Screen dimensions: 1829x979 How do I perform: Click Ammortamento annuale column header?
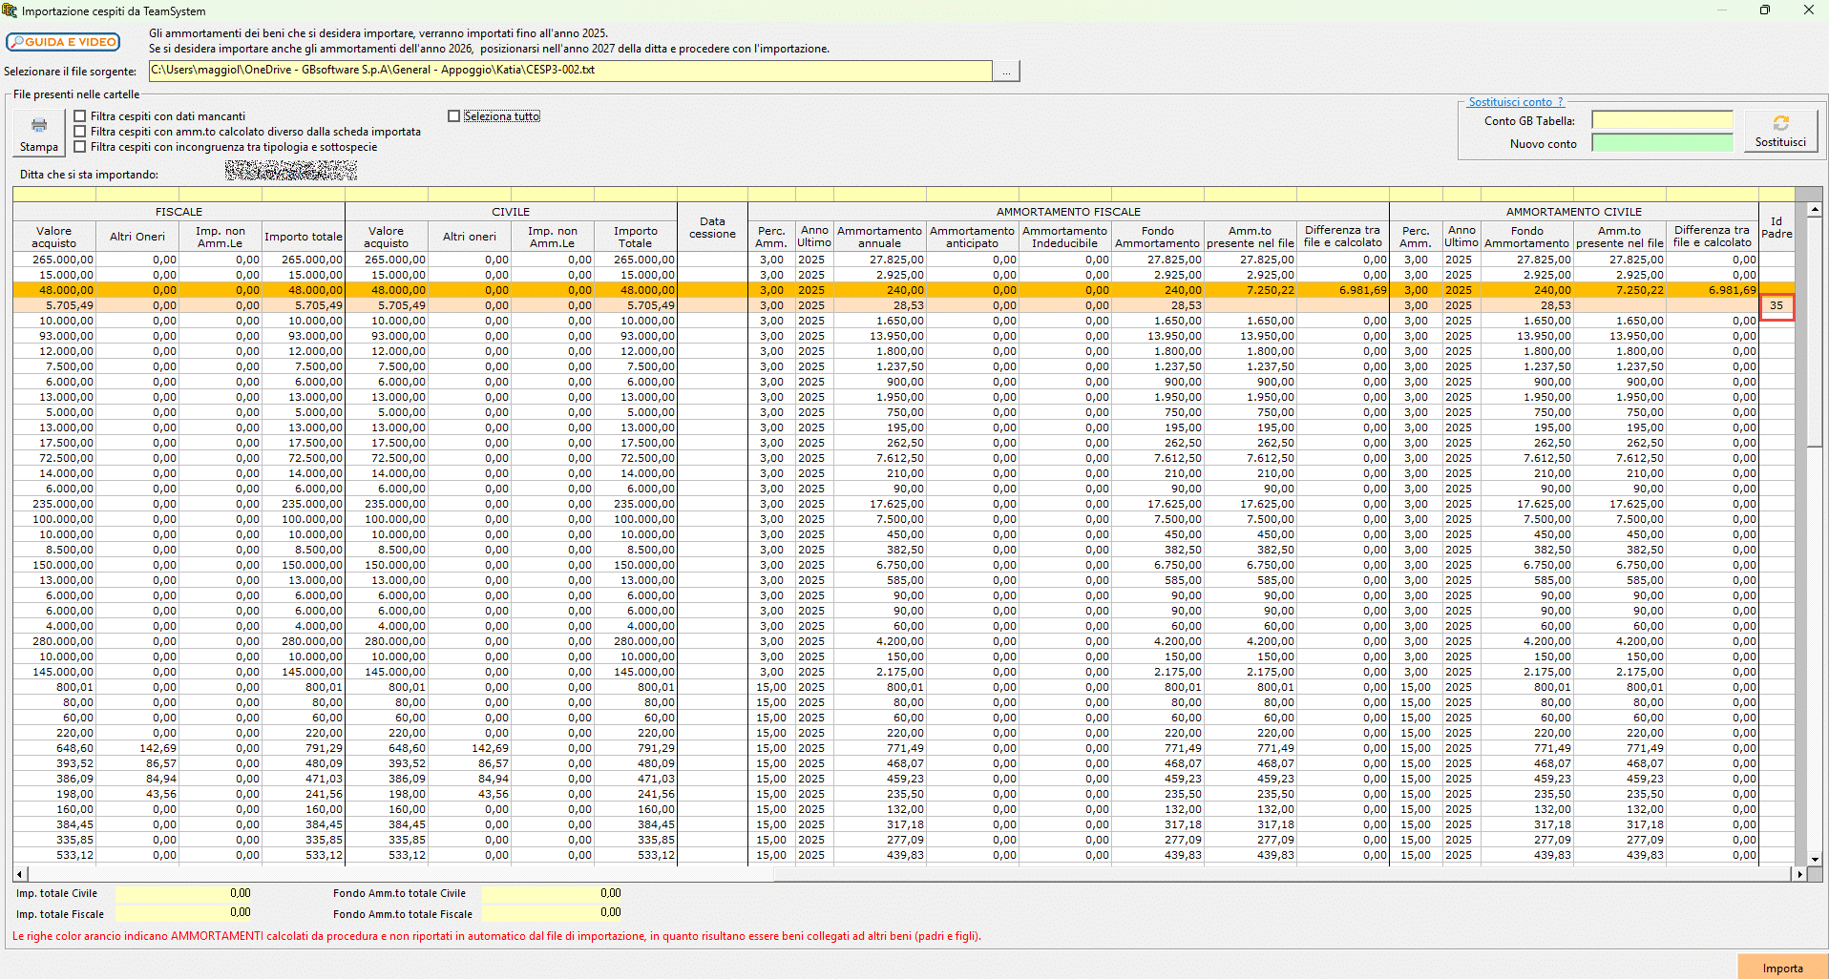point(879,237)
